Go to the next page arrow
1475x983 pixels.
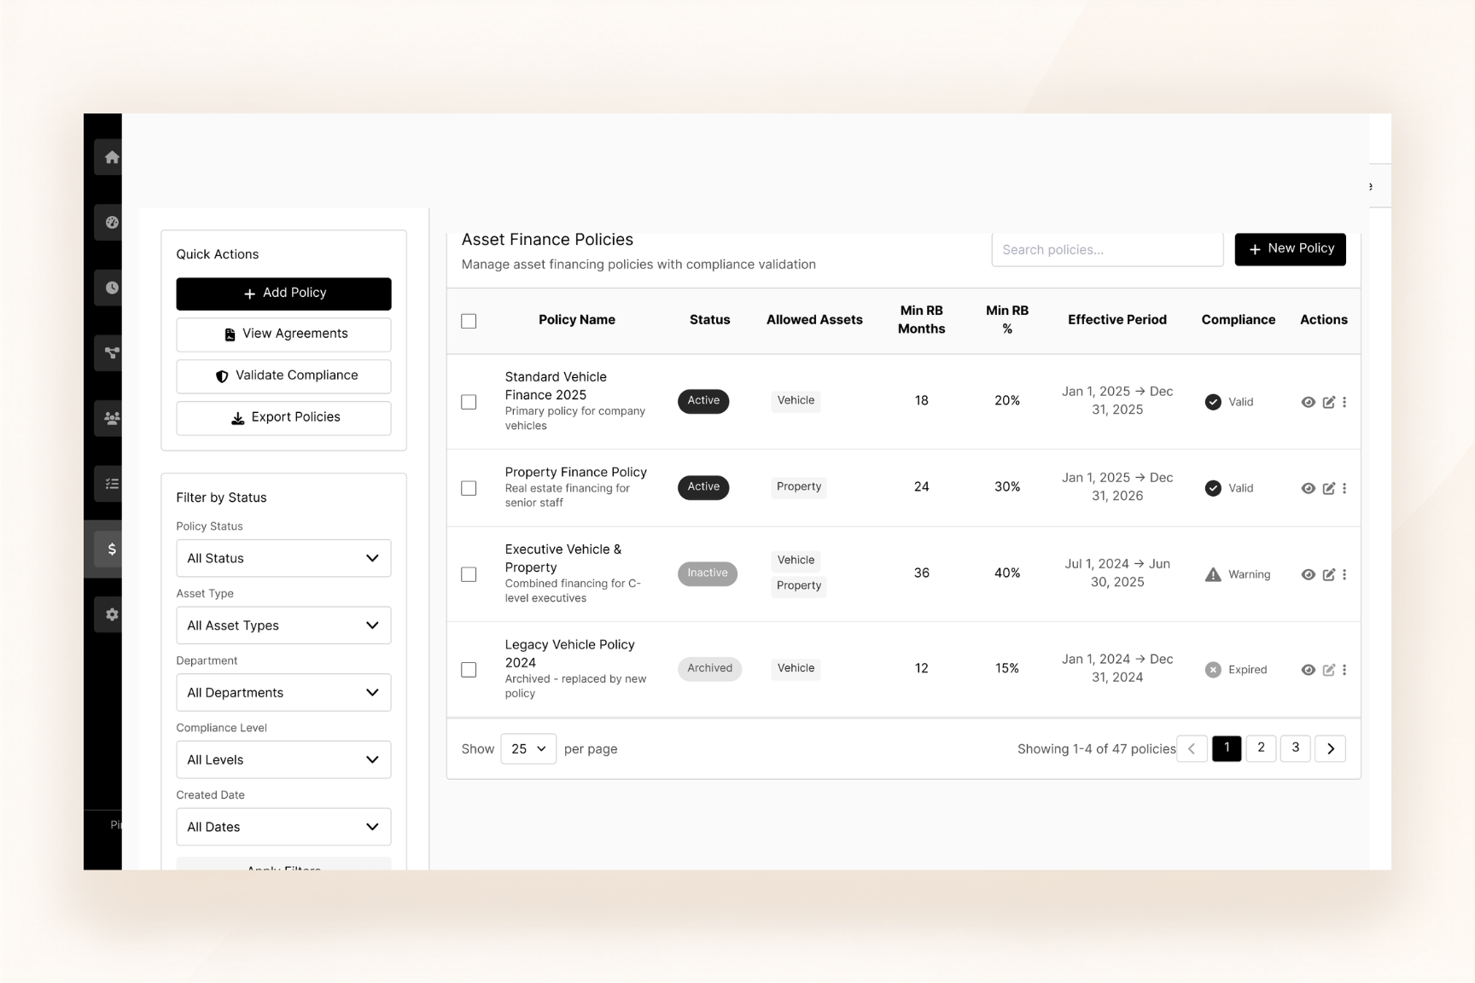1330,748
